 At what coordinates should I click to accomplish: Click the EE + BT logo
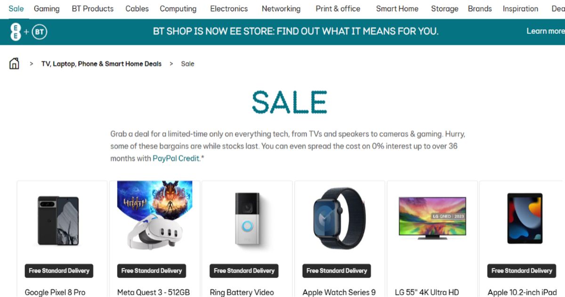point(28,32)
